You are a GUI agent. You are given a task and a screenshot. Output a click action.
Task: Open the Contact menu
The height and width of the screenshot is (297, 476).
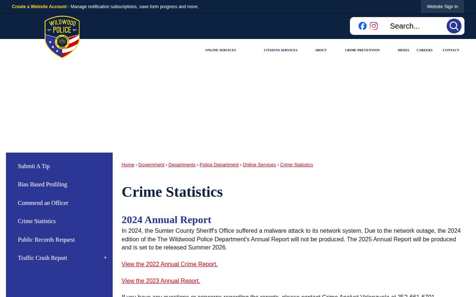451,50
